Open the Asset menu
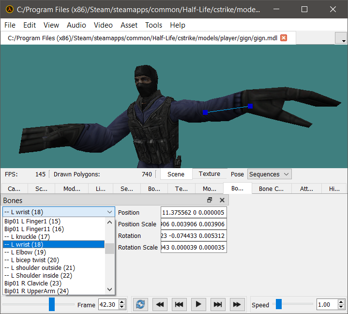Viewport: 348px width, 314px height. tap(129, 25)
